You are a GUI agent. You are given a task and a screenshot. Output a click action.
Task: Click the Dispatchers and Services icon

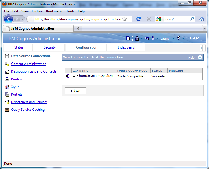pyautogui.click(x=7, y=102)
